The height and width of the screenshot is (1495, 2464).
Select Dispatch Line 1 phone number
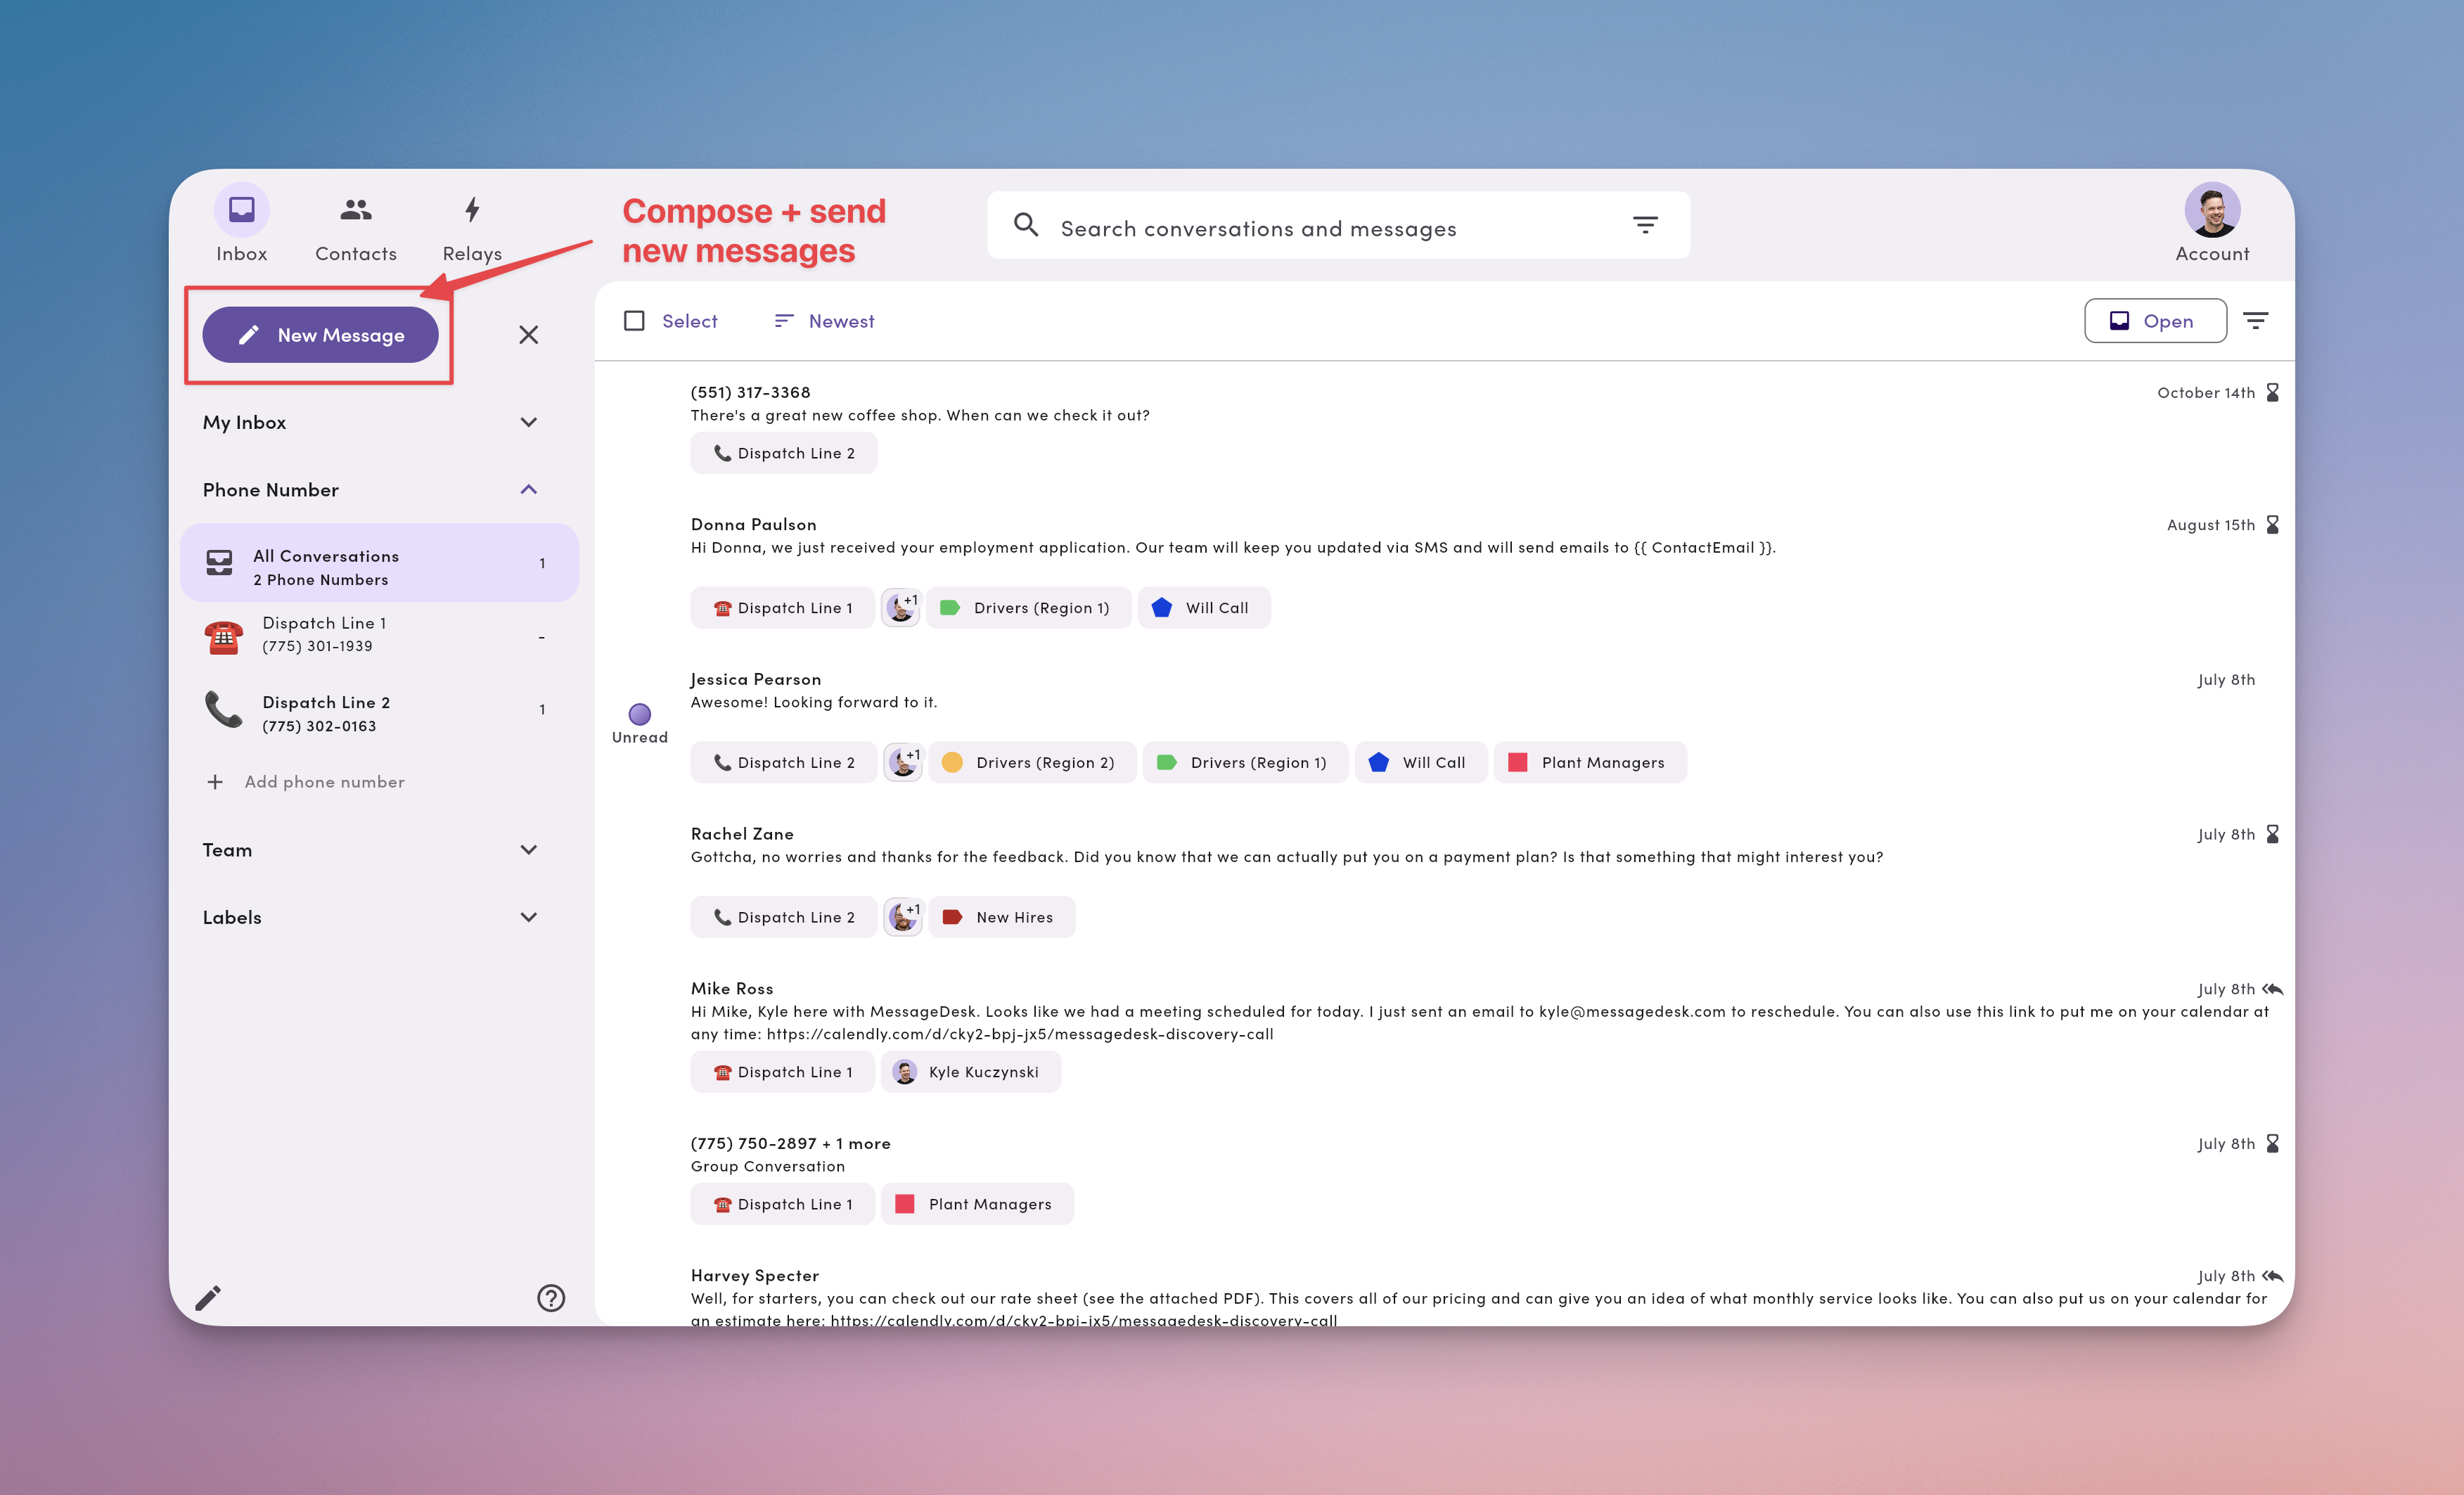coord(324,634)
